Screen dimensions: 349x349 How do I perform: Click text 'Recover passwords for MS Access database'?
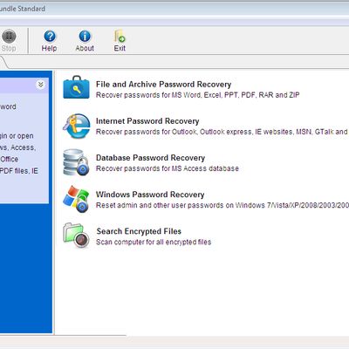click(168, 168)
